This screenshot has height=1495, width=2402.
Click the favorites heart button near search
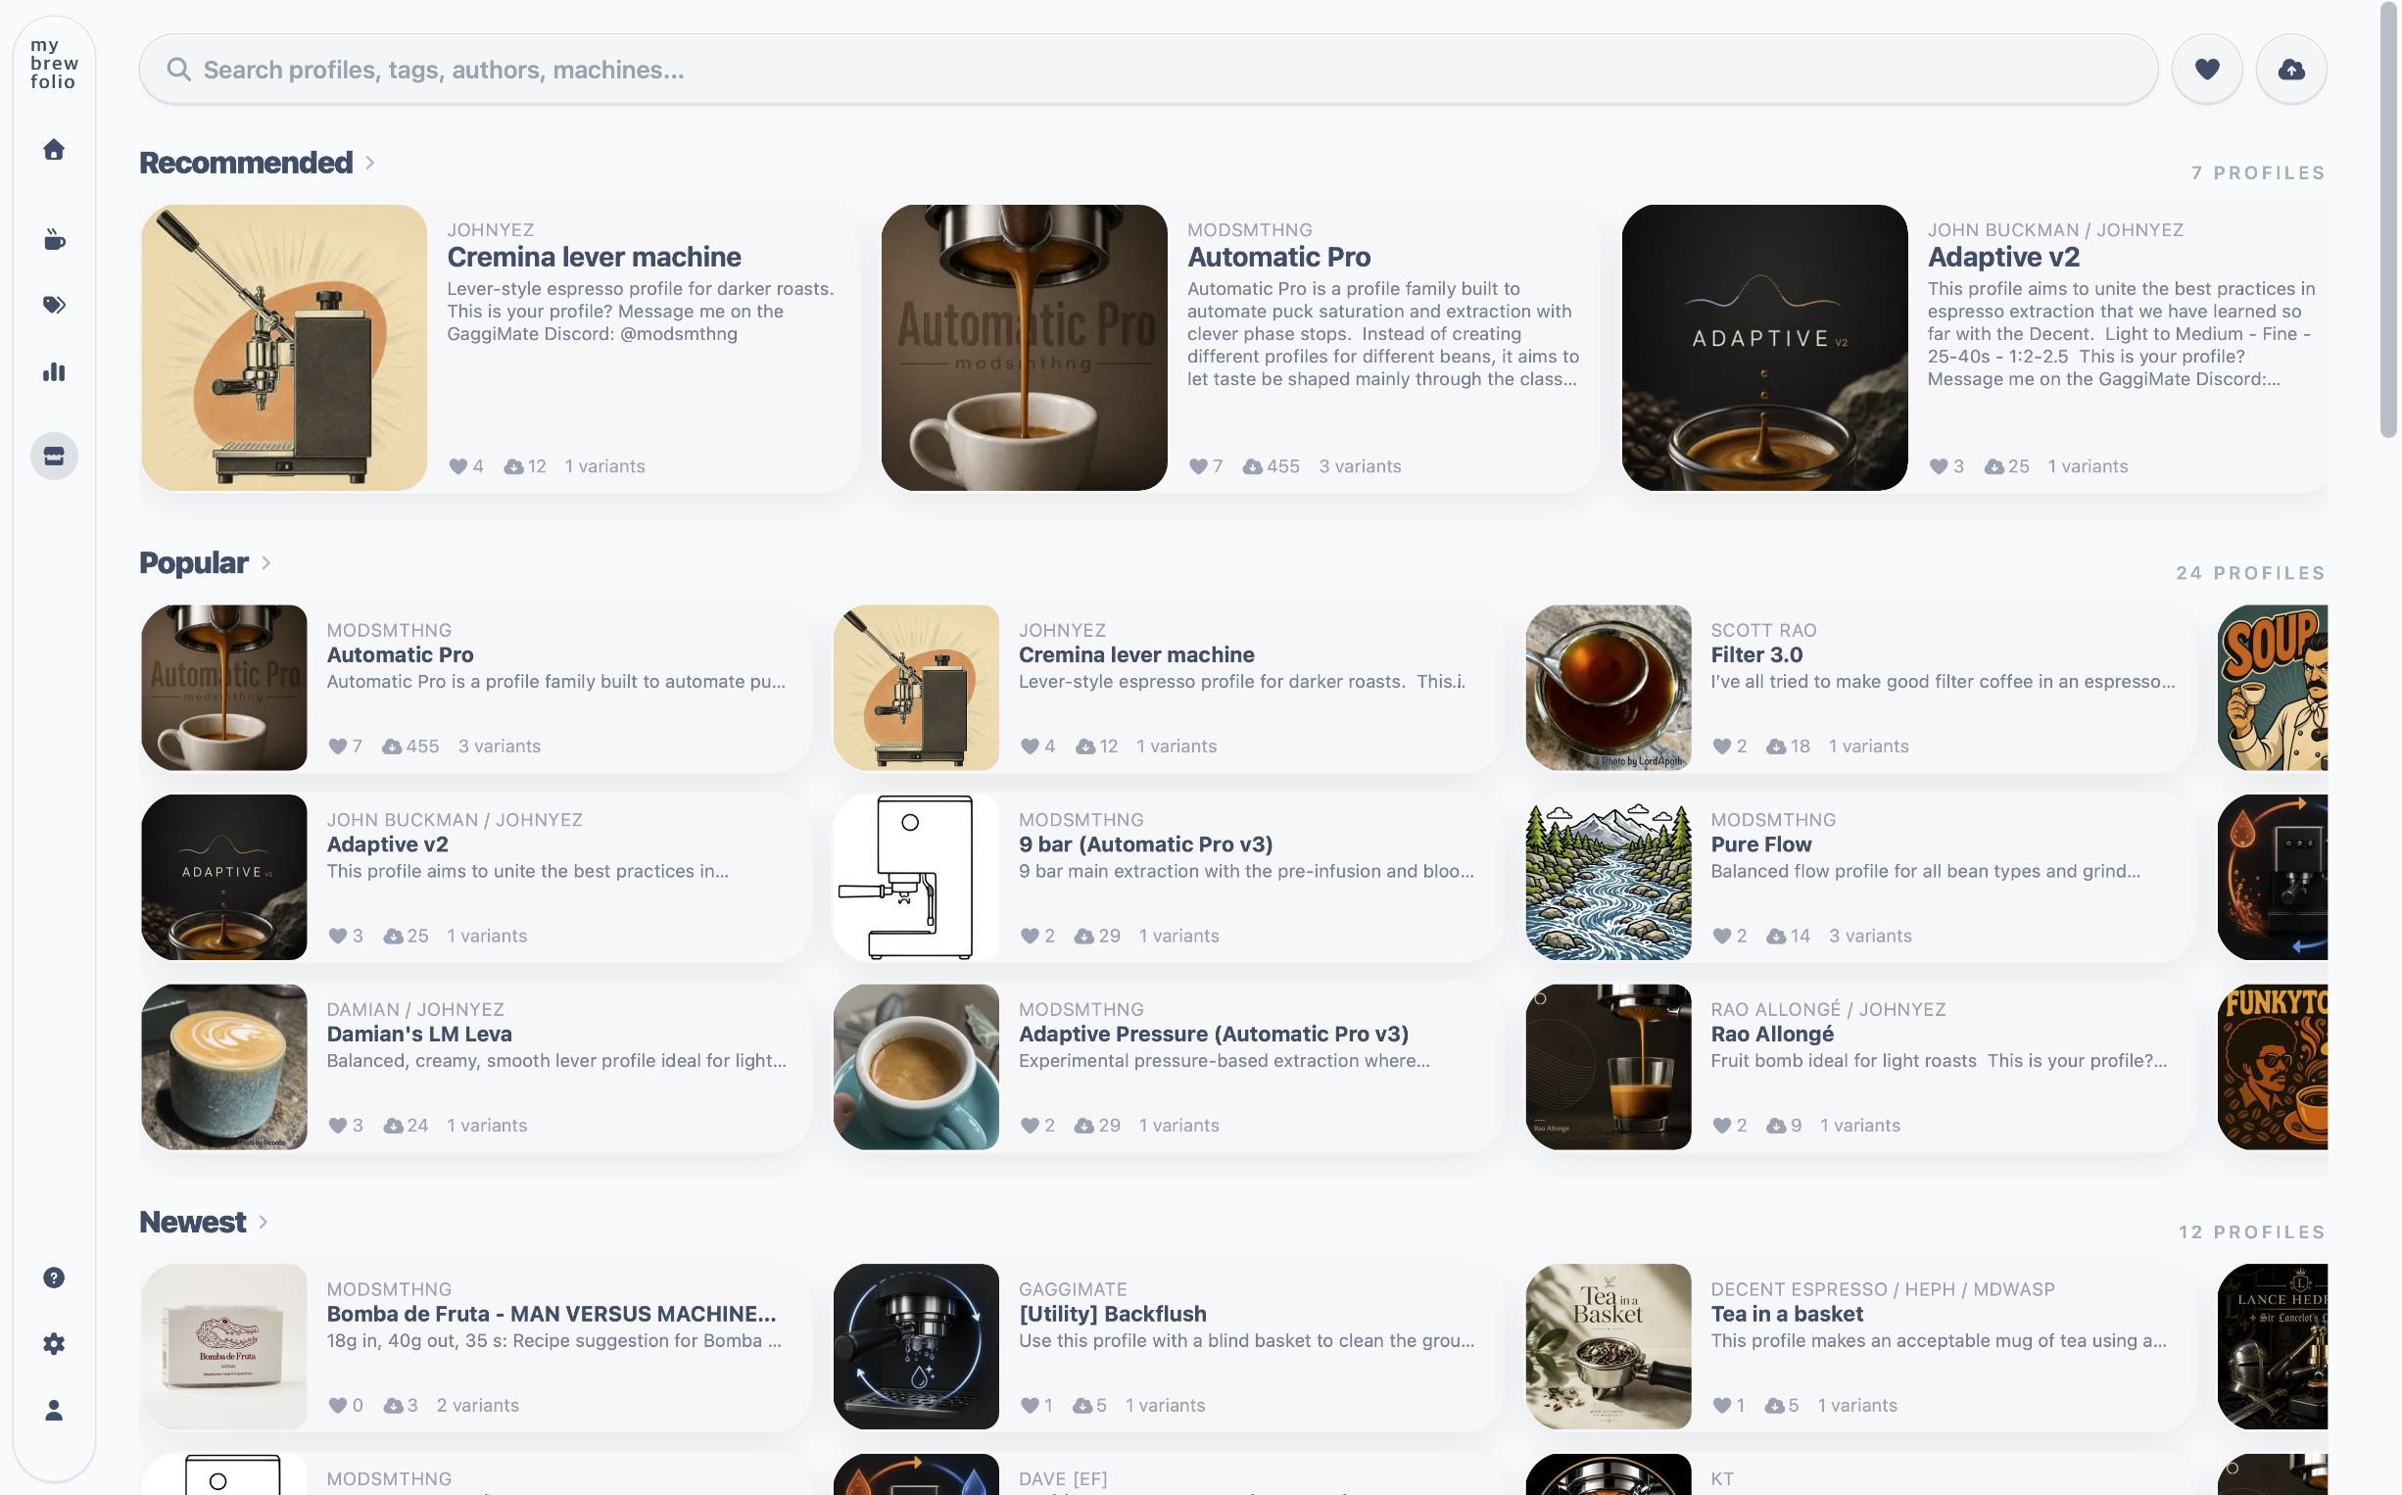click(2206, 70)
